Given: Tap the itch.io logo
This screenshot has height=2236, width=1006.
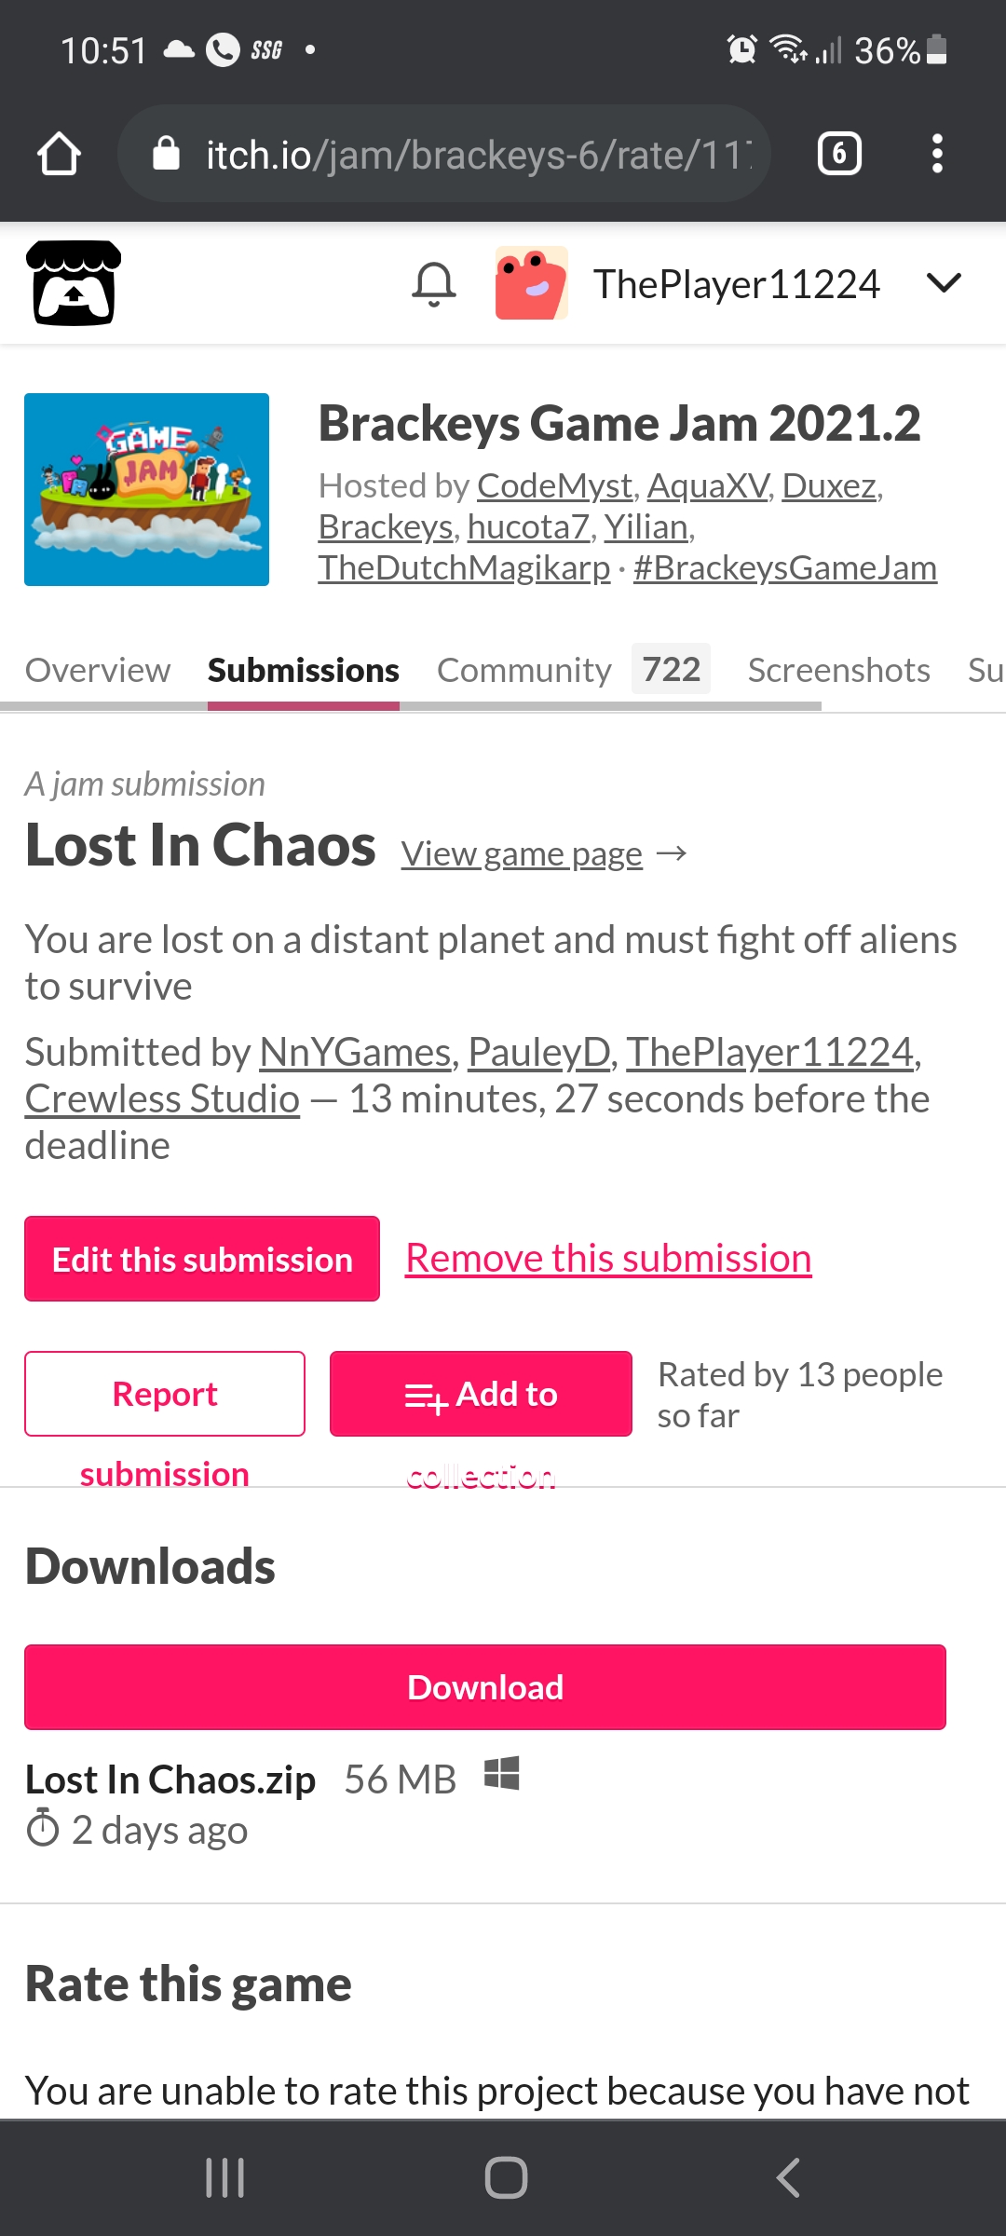Looking at the screenshot, I should pyautogui.click(x=74, y=283).
